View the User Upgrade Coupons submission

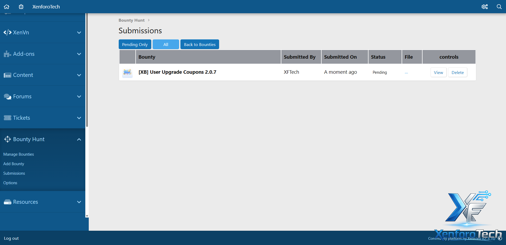pyautogui.click(x=438, y=72)
